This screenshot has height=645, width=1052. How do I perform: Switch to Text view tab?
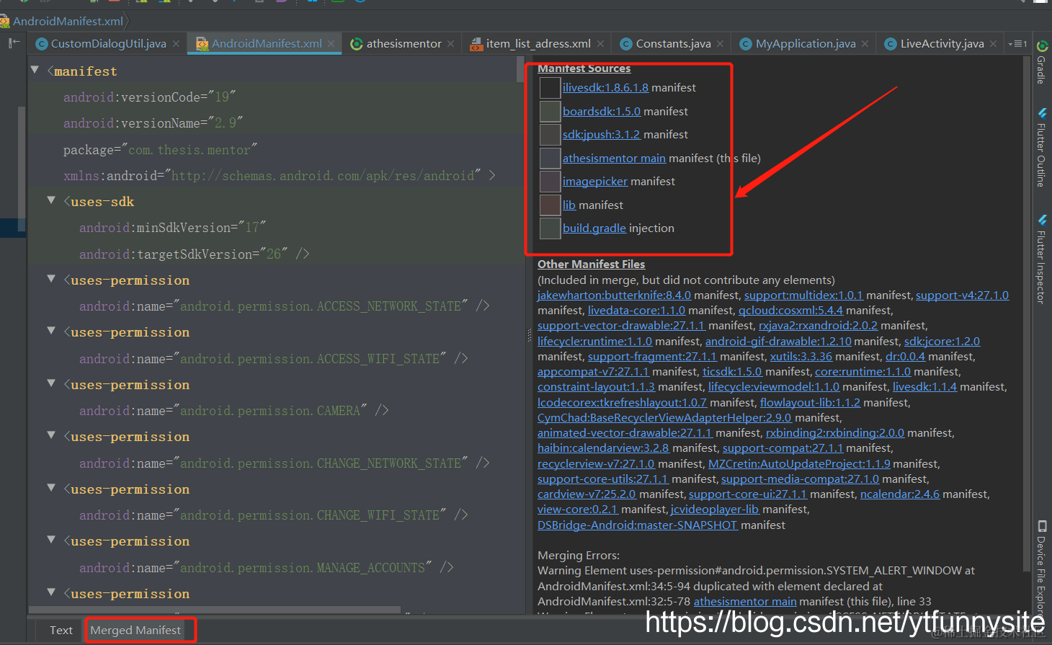61,630
